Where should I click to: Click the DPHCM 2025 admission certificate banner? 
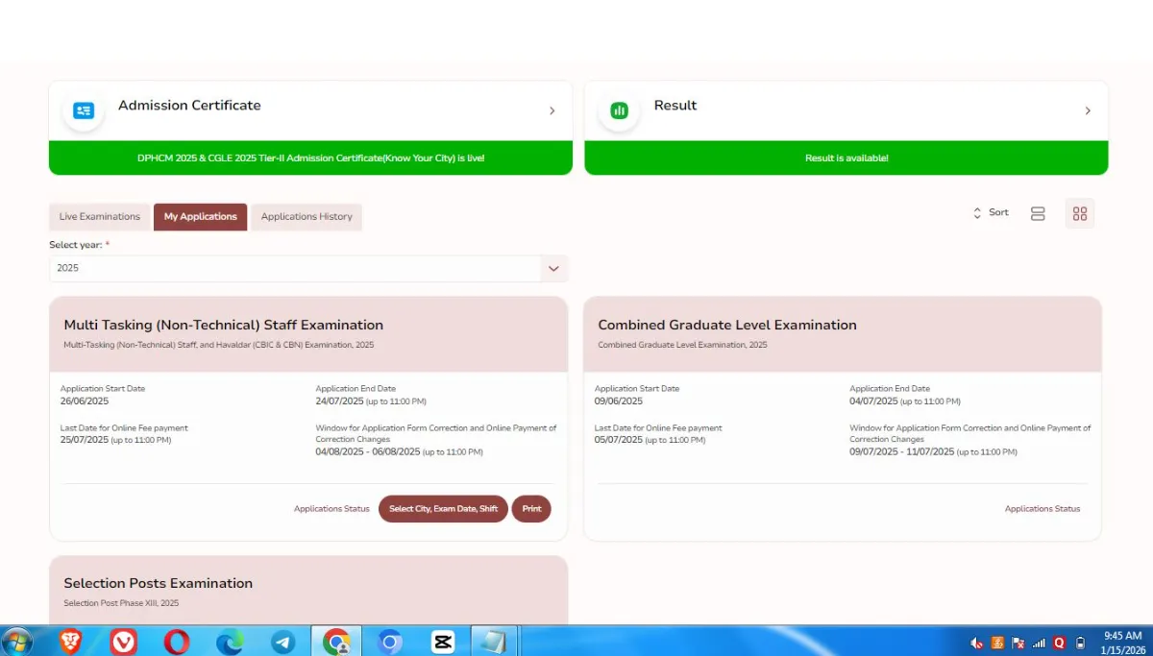click(309, 158)
